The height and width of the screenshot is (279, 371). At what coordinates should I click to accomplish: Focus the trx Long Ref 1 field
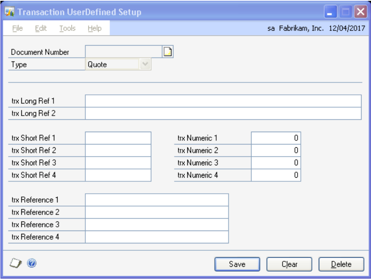(223, 101)
